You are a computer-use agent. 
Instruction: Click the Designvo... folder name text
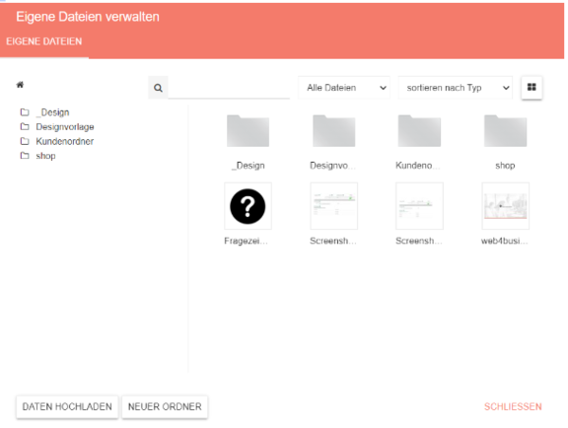click(x=332, y=166)
